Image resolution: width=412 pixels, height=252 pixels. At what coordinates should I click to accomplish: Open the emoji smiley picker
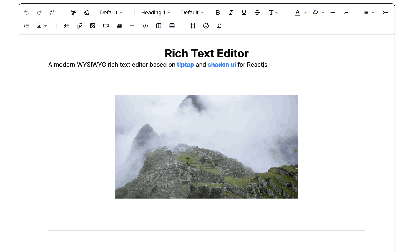pos(206,26)
